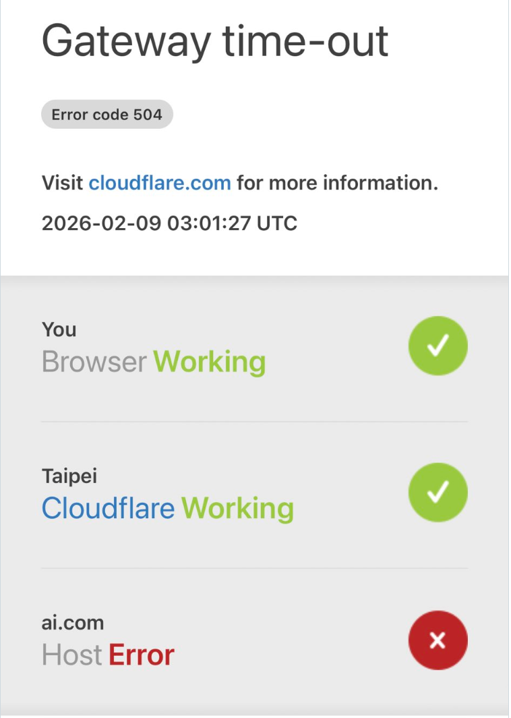Select the "ai.com" host label
This screenshot has width=511, height=718.
[x=73, y=622]
